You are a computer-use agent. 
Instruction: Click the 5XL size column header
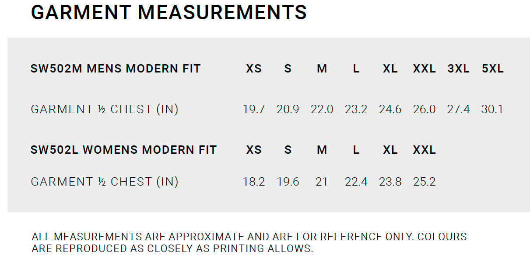(x=493, y=69)
